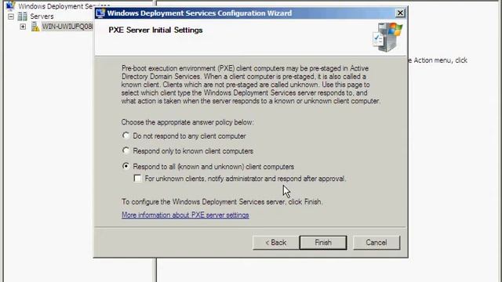This screenshot has width=502, height=282.
Task: Click the Servers folder icon
Action: [23, 16]
